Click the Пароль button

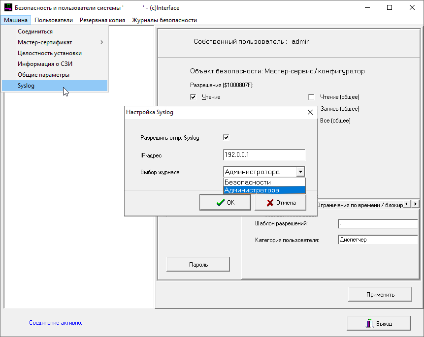pos(198,264)
